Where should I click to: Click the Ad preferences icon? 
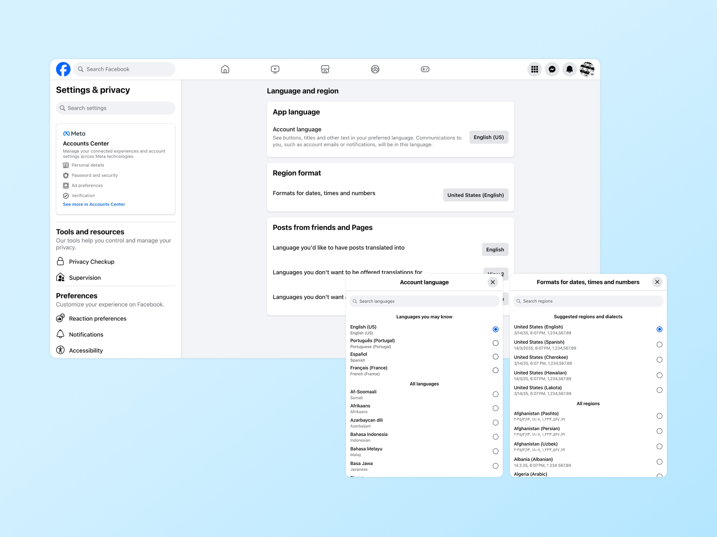(x=66, y=186)
